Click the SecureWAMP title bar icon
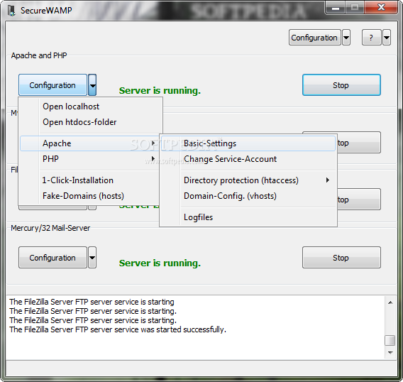Screen dimensions: 403x382 coord(11,11)
